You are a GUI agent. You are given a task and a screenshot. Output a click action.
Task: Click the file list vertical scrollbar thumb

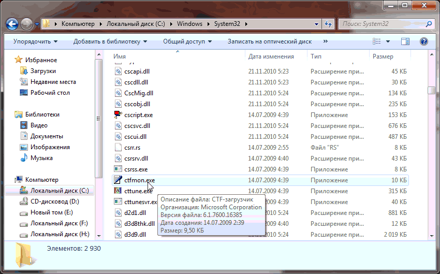(431, 90)
